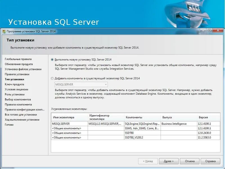Click the 'MSSQL12.MSSQLSERVER,...' identifier cell
Image resolution: width=225 pixels, height=169 pixels.
(x=106, y=124)
